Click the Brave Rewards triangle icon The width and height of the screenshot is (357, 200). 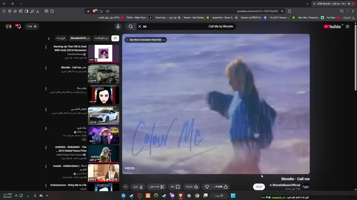[88, 11]
